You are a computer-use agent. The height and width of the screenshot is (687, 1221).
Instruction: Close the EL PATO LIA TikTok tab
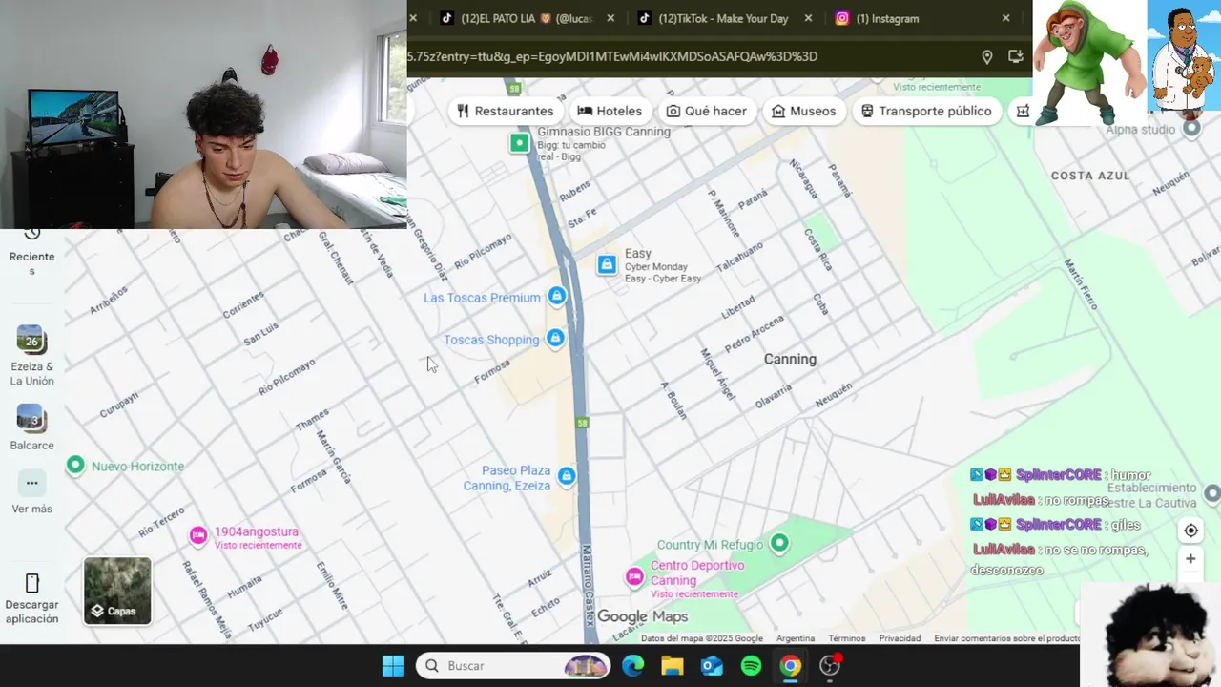(610, 18)
